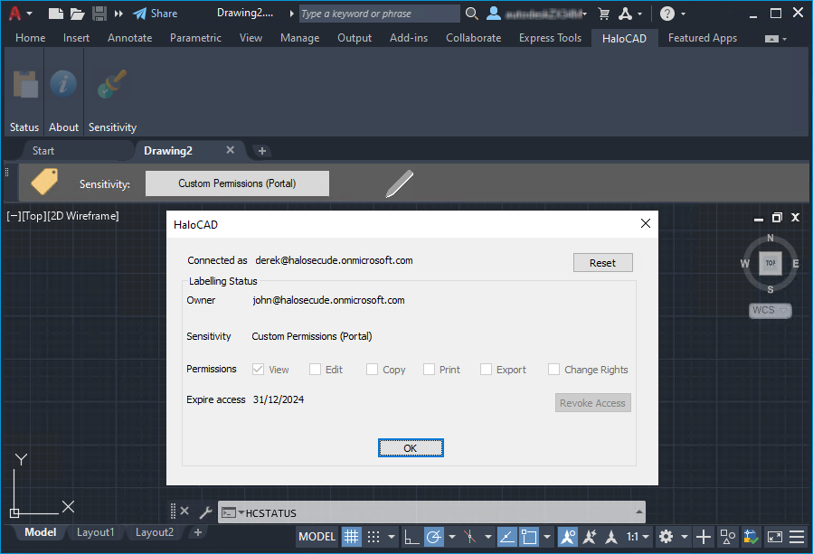Open the Layout1 tab

95,532
